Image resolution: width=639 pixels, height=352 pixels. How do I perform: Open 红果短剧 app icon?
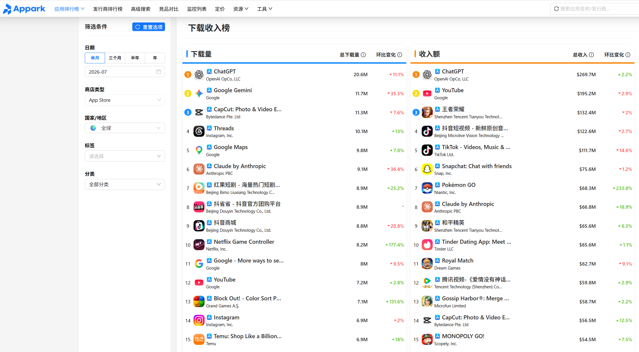click(x=199, y=188)
